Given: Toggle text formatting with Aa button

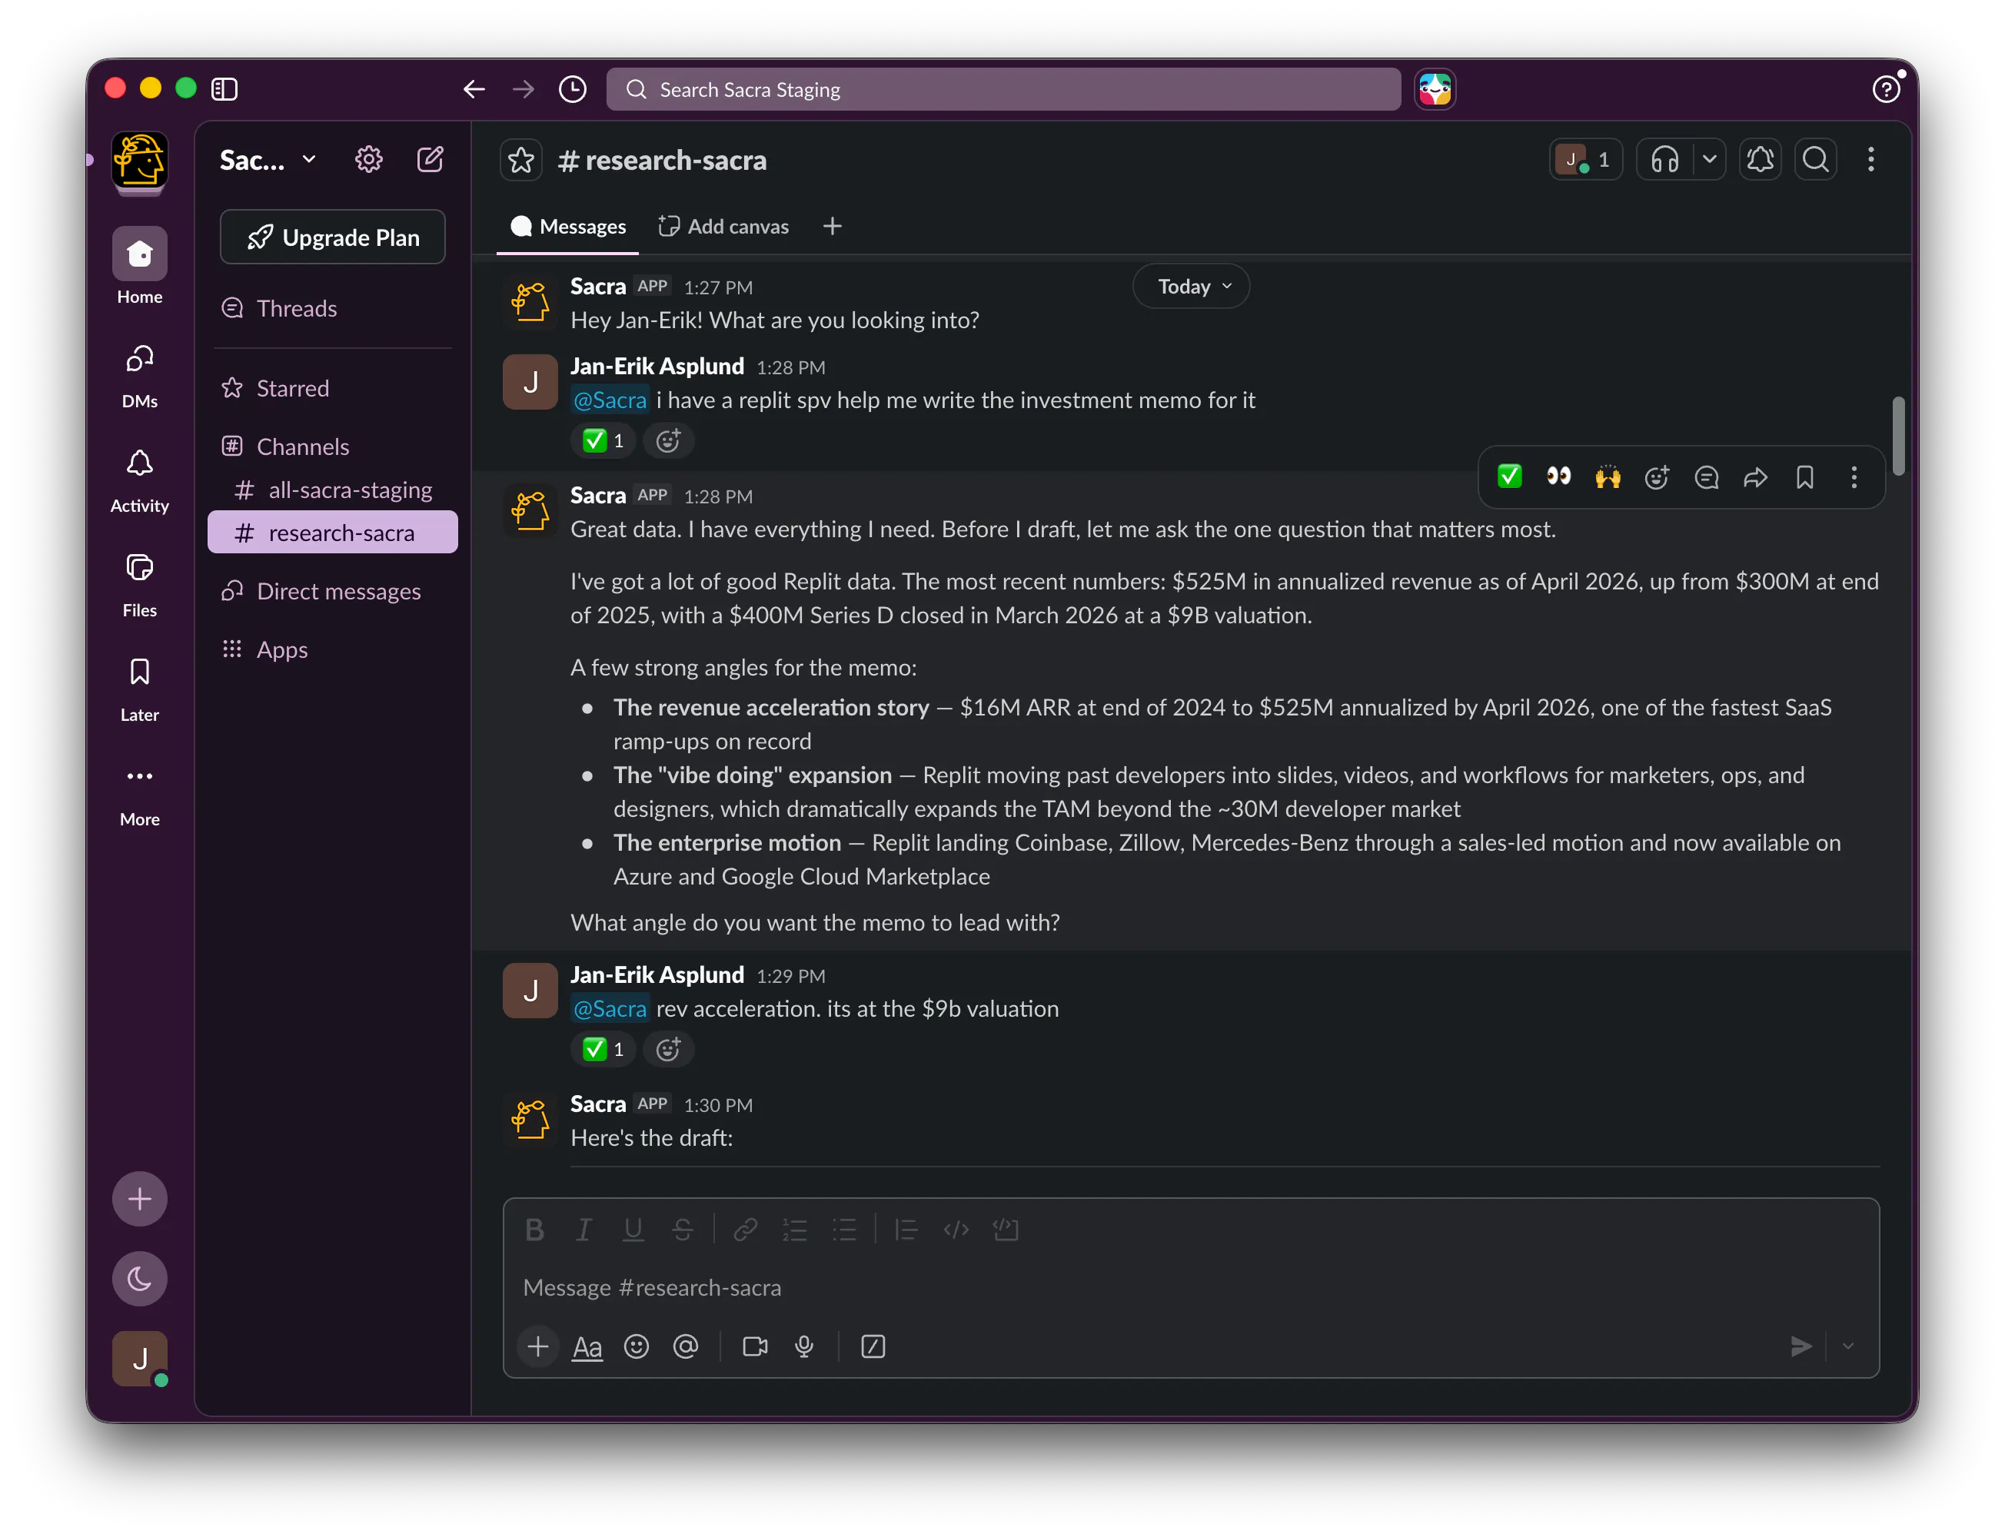Looking at the screenshot, I should point(587,1346).
